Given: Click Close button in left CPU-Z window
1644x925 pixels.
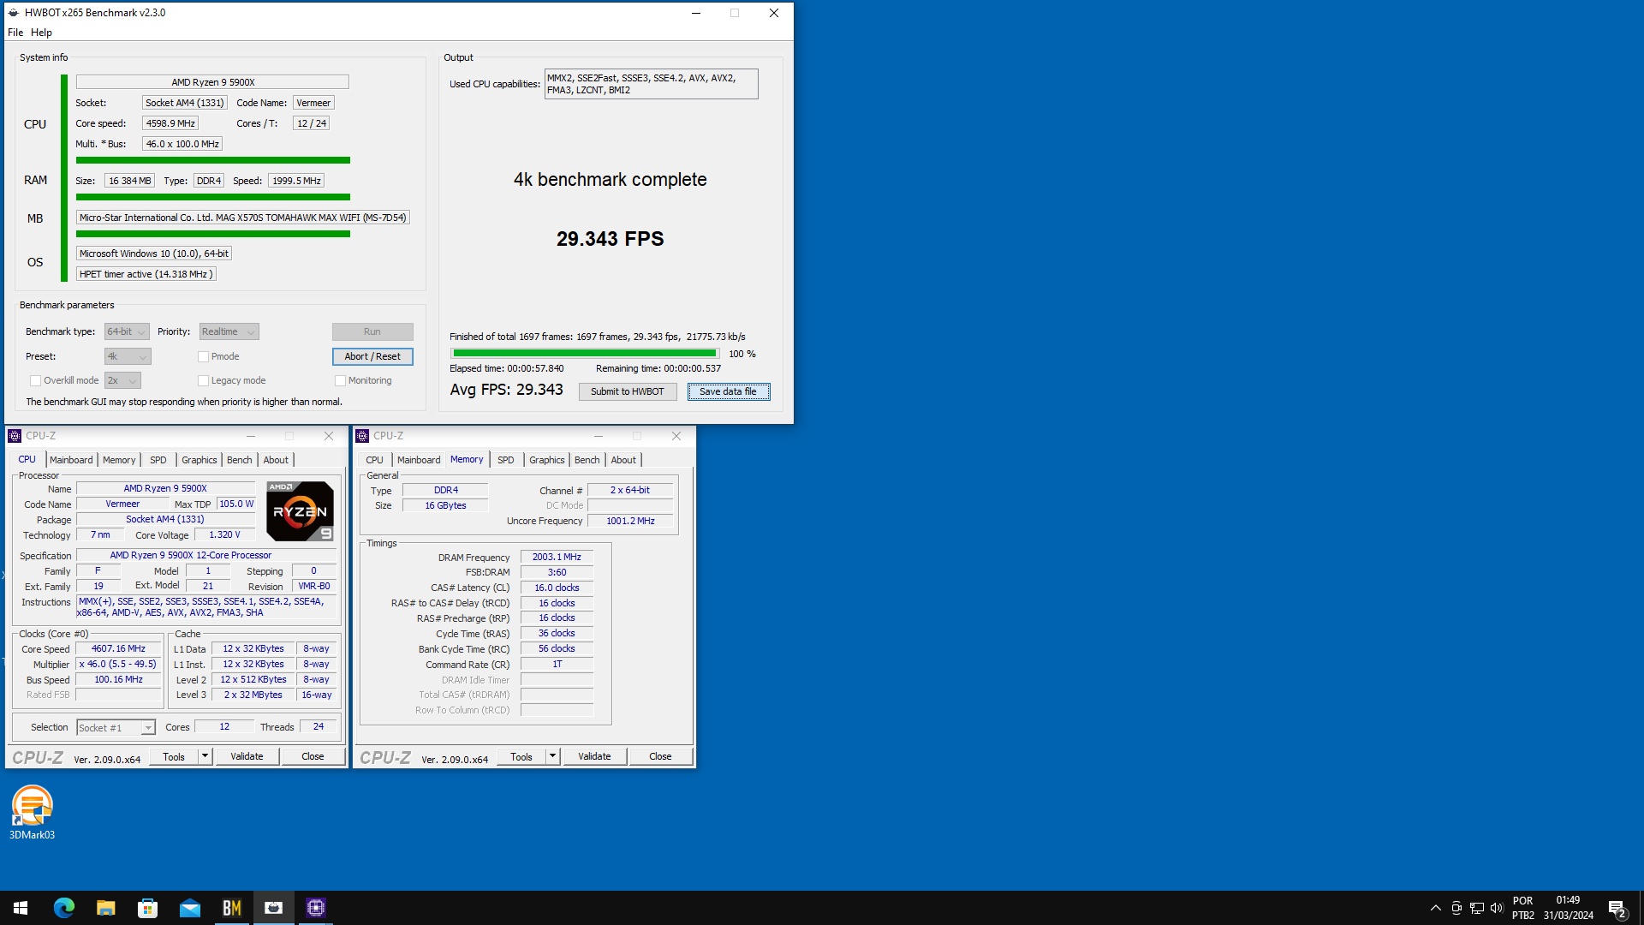Looking at the screenshot, I should pyautogui.click(x=313, y=756).
